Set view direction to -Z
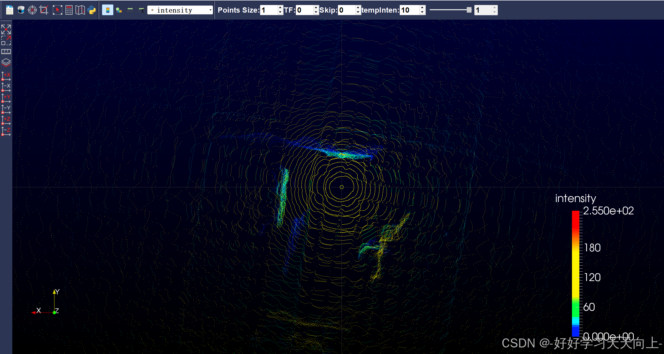This screenshot has width=664, height=354. (6, 131)
